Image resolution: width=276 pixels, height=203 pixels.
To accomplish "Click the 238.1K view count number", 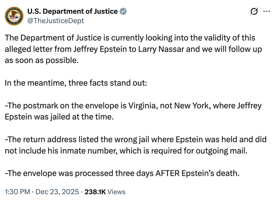I will tap(95, 192).
